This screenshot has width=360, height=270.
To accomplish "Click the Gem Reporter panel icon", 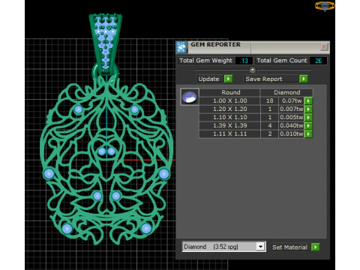I will tap(181, 47).
